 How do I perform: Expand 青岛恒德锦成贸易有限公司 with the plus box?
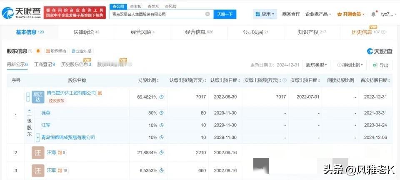tap(38, 138)
